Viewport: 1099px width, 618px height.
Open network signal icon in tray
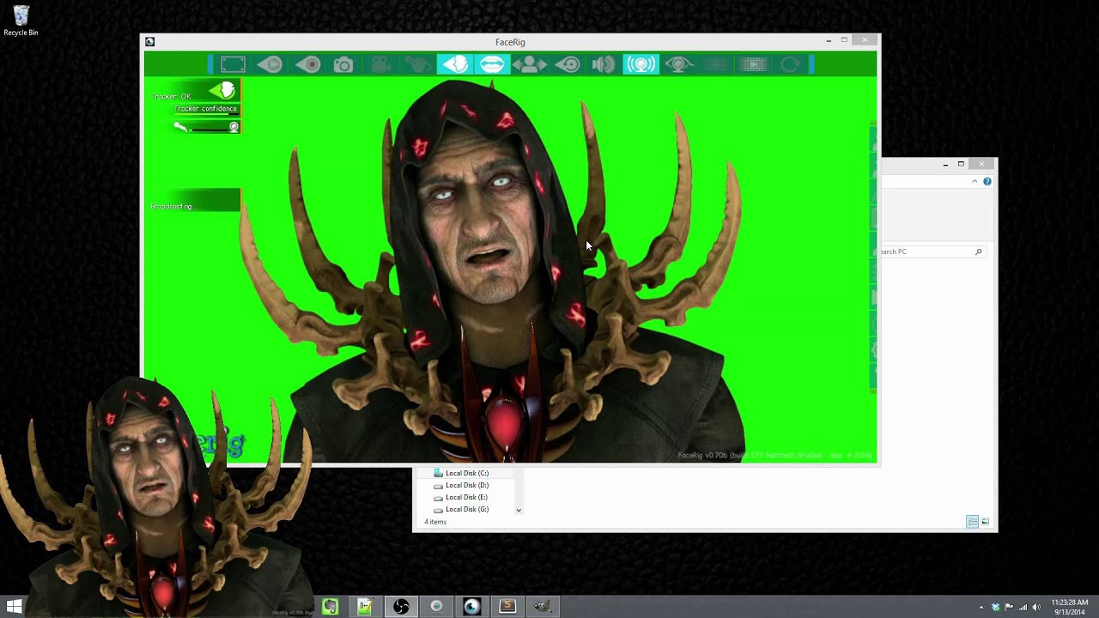[1023, 607]
